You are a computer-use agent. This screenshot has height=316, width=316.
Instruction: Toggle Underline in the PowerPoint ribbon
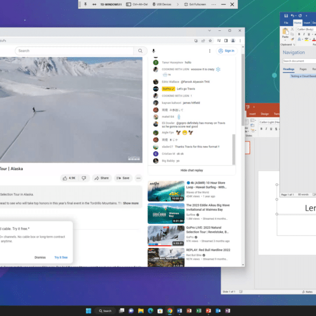coord(271,129)
